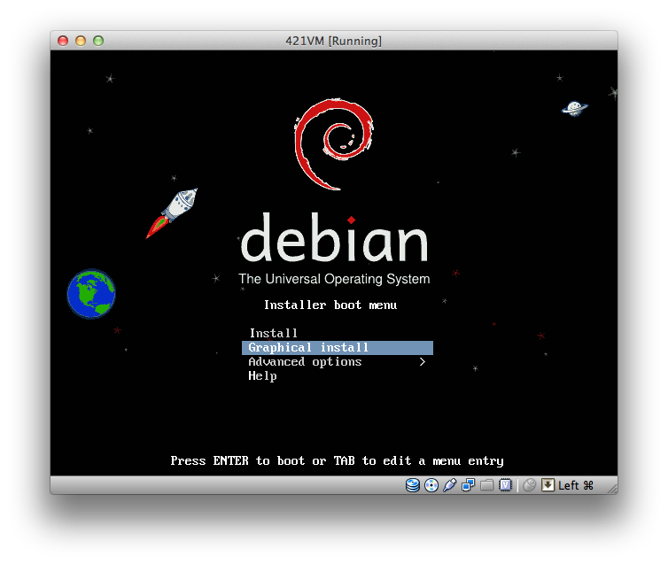Viewport: 668px width, 564px height.
Task: Click the virtualization CPU chip icon
Action: click(x=505, y=485)
